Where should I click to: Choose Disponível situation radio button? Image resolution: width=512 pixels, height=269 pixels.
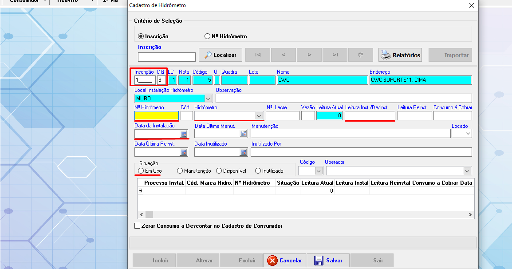[219, 170]
